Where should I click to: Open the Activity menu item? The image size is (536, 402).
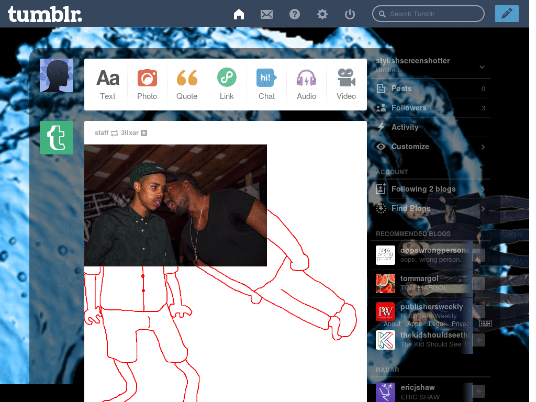tap(431, 127)
